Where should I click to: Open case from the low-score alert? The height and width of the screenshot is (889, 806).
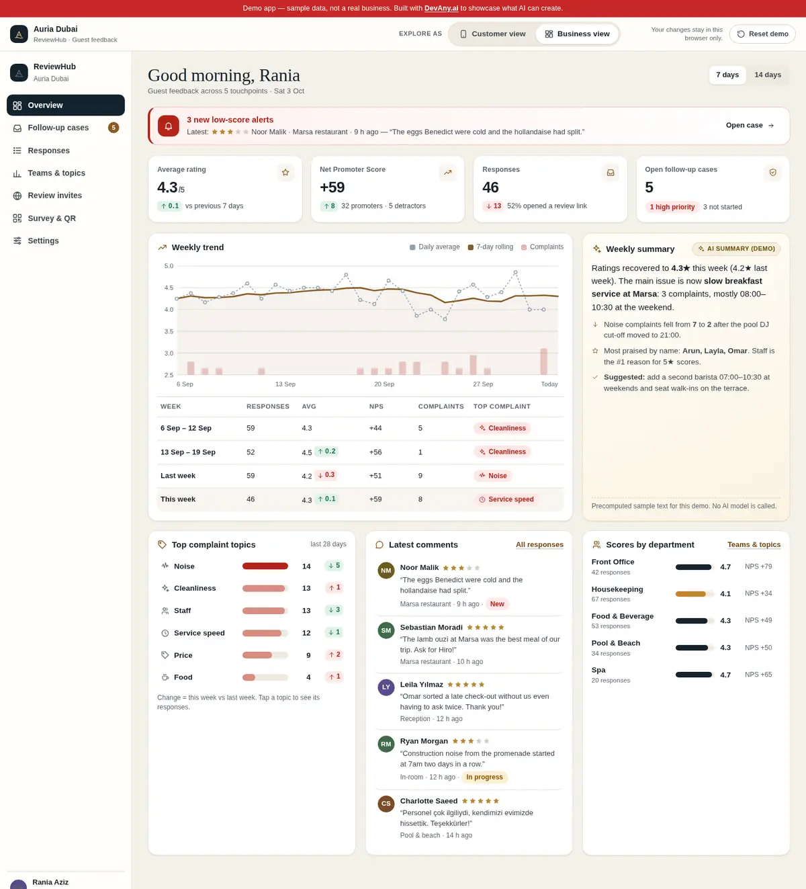(750, 126)
